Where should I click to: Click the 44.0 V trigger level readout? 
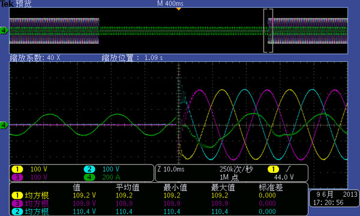click(x=284, y=177)
